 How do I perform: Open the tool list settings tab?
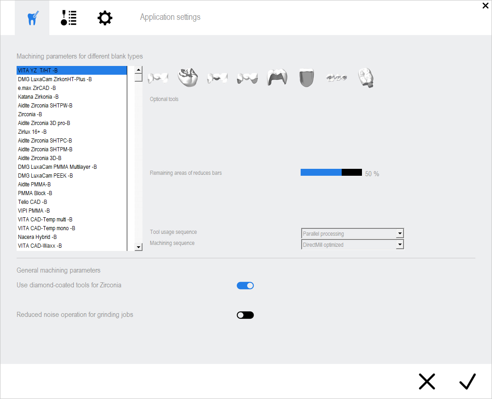68,18
